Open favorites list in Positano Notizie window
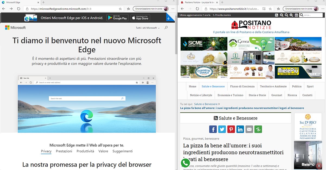Screen dimensions: 326x170 [278, 9]
